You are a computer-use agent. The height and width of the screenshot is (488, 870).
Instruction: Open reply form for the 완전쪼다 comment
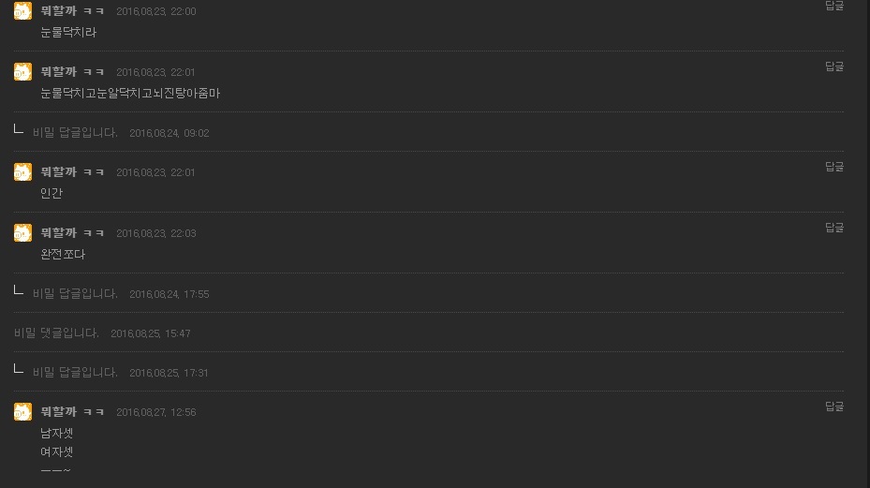point(833,228)
